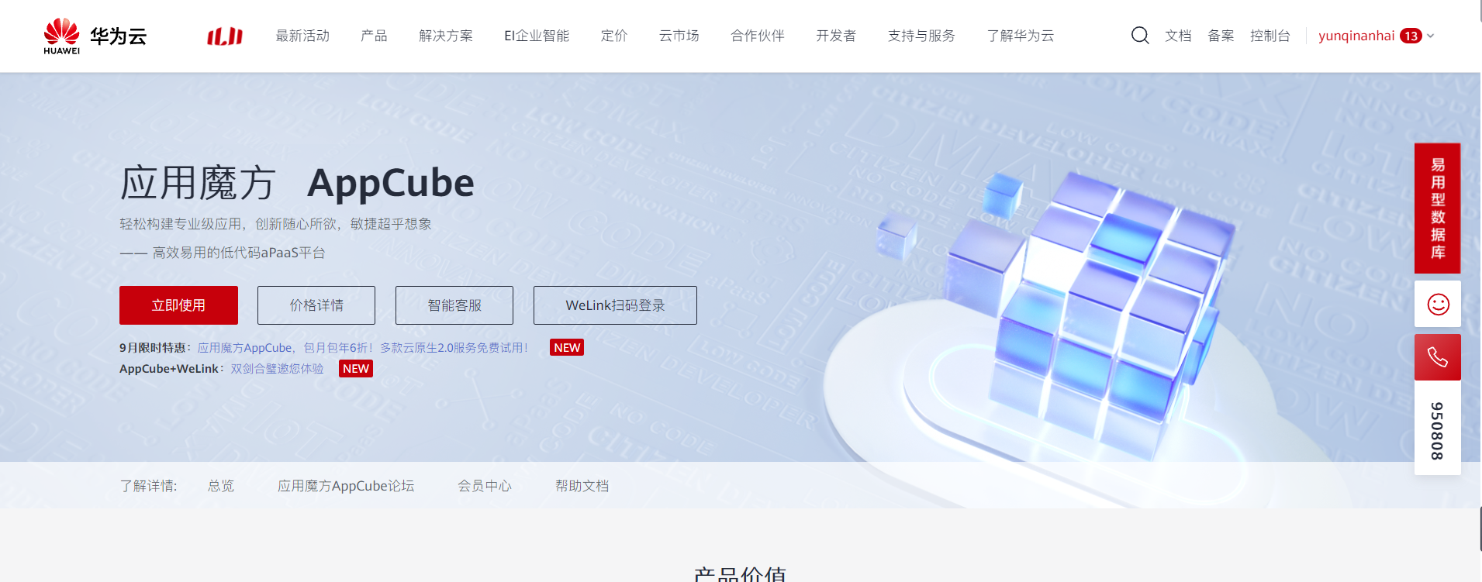
Task: Open the 合作伙伴 menu
Action: point(758,36)
